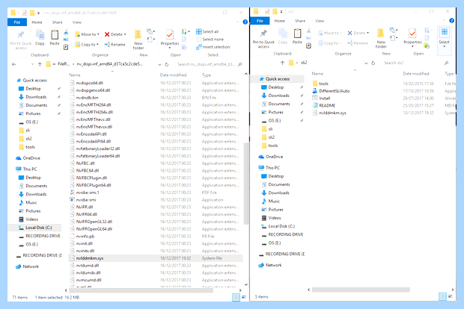Viewport: 464px width, 309px height.
Task: Open Properties in right sli2 window ribbon
Action: click(x=412, y=37)
